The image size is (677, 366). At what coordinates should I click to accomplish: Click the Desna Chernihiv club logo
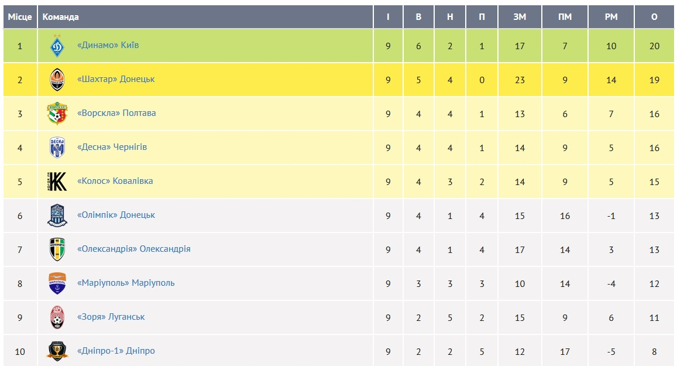click(57, 148)
